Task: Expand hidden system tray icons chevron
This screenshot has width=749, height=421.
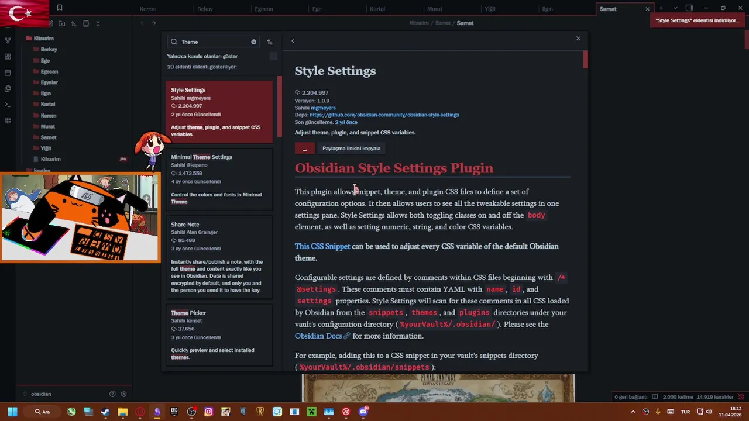Action: tap(633, 412)
